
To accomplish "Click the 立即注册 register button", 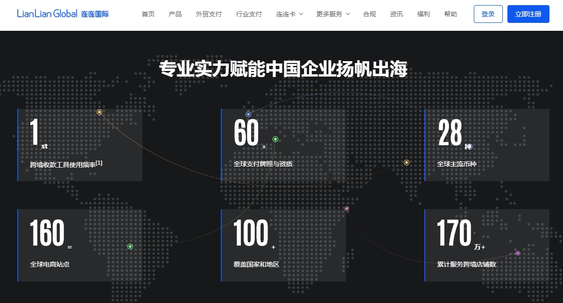I will [x=528, y=14].
